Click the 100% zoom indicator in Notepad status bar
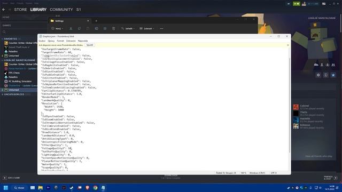Viewport: 342px width, 192px height. point(243,173)
